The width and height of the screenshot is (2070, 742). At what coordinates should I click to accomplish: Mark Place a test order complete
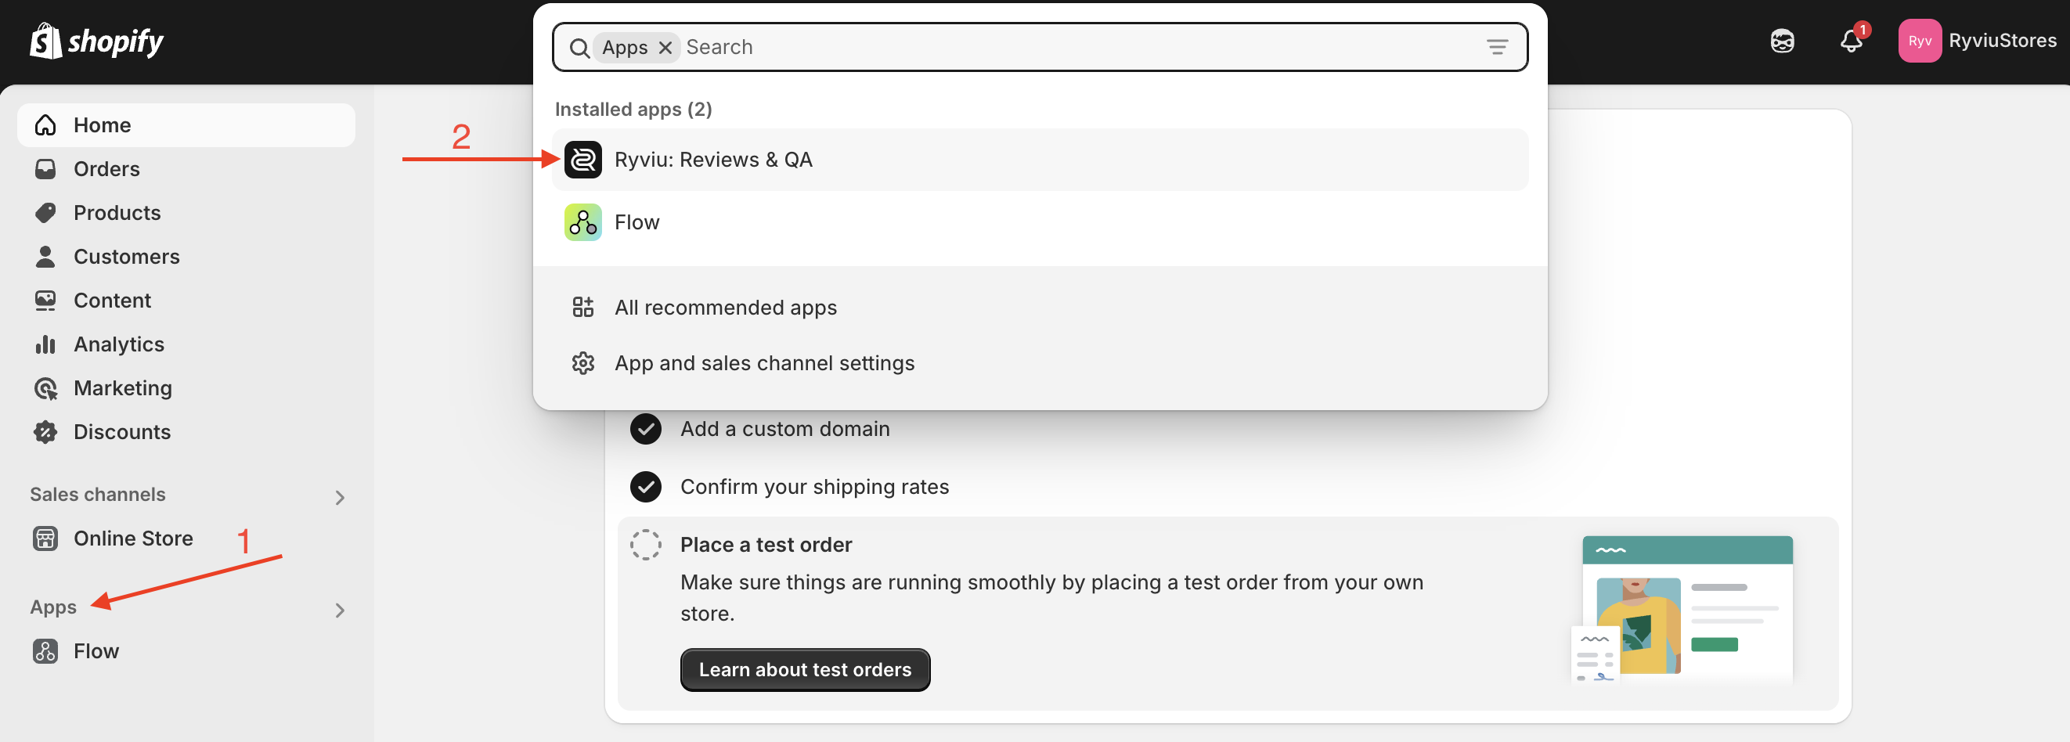[645, 545]
